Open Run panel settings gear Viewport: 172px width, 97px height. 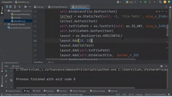162,66
